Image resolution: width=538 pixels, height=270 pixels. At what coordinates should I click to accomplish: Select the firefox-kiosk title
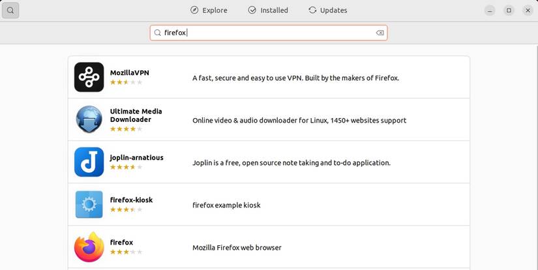point(132,200)
